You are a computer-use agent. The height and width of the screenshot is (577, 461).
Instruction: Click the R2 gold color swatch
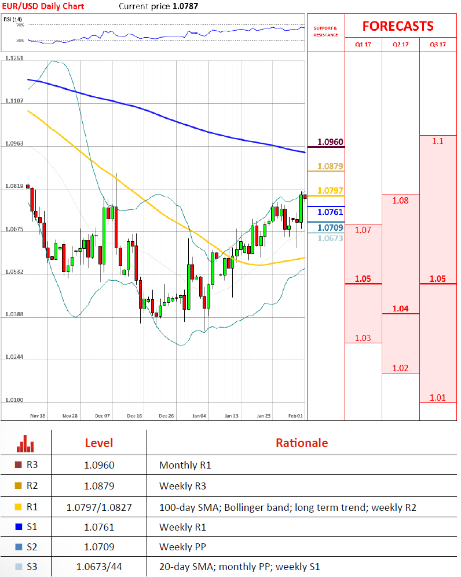pos(18,486)
